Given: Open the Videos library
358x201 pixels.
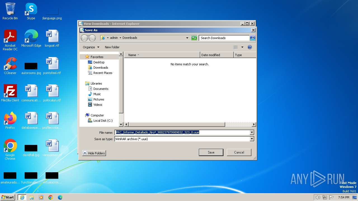Looking at the screenshot, I should point(98,105).
